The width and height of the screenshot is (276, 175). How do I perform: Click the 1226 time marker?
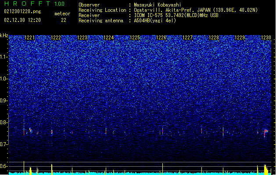(161, 38)
